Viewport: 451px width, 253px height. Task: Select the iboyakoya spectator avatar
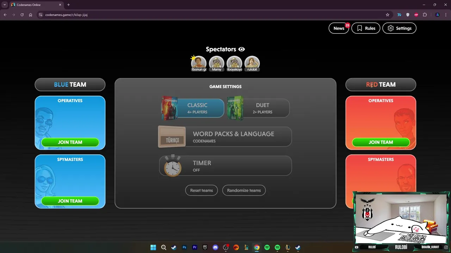point(234,64)
